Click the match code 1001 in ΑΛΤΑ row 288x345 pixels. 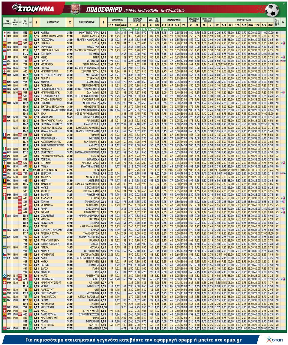[25, 328]
